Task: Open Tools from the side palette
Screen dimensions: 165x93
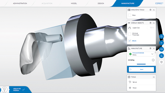Action: [161, 36]
